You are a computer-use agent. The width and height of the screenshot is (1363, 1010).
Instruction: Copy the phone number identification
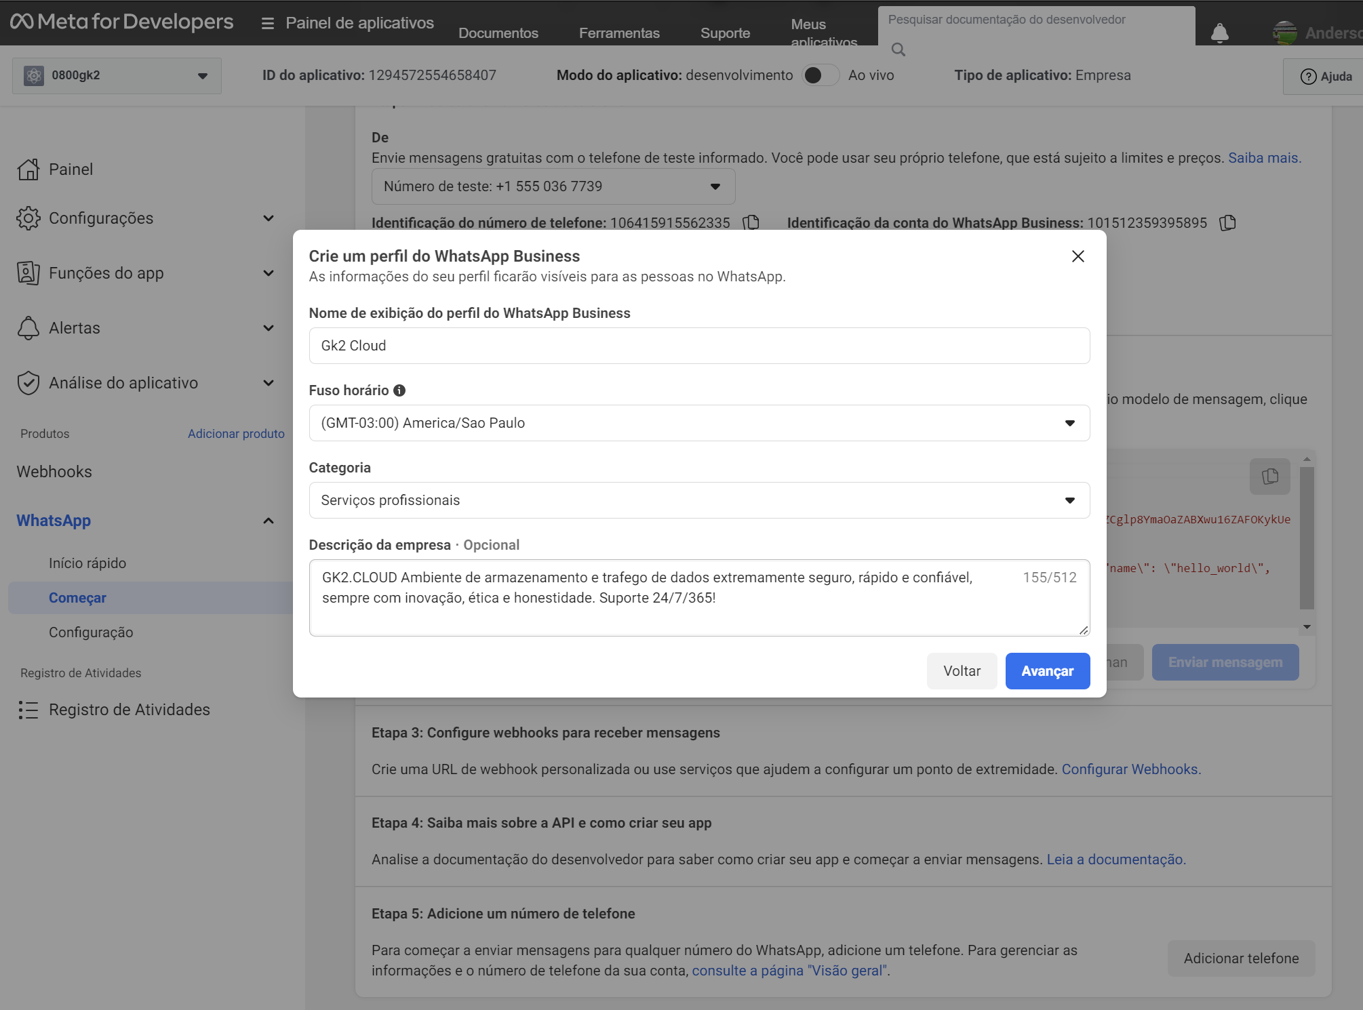coord(751,222)
